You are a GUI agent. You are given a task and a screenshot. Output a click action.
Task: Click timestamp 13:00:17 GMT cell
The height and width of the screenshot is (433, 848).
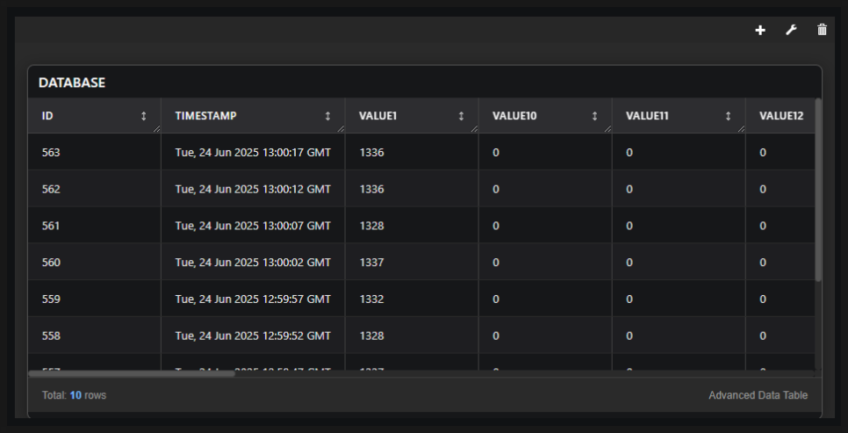pyautogui.click(x=253, y=153)
